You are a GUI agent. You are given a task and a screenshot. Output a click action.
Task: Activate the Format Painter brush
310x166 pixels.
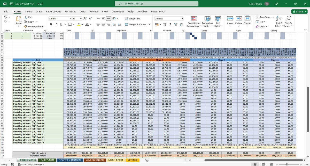pyautogui.click(x=26, y=26)
